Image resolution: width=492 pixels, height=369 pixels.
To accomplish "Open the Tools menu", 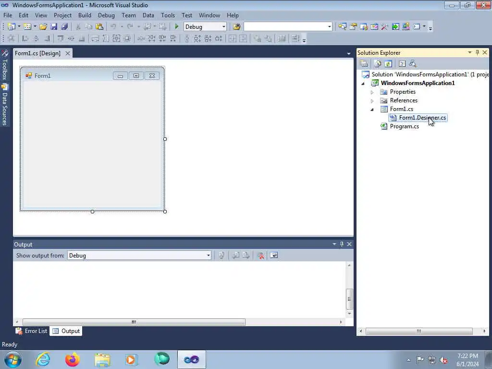I will (x=168, y=15).
